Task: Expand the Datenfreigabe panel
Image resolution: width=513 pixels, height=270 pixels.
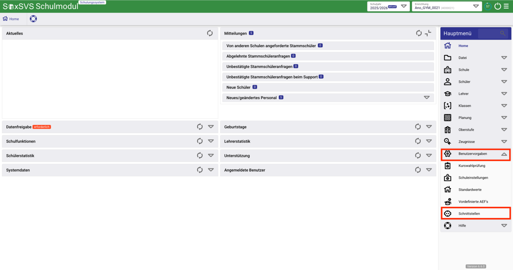Action: 211,127
